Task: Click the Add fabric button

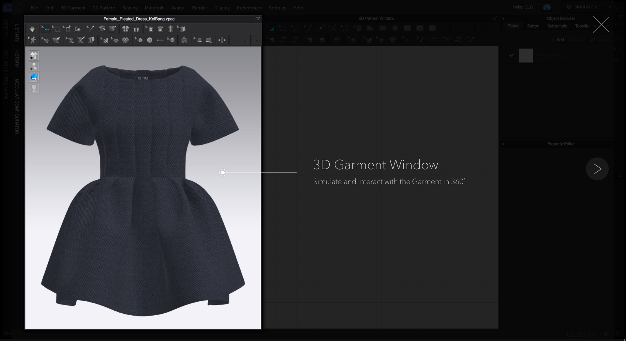Action: 558,40
